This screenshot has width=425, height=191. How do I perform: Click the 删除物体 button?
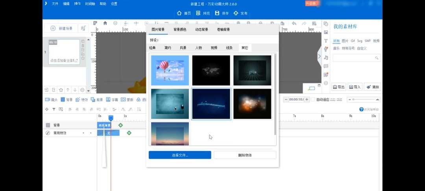[245, 155]
